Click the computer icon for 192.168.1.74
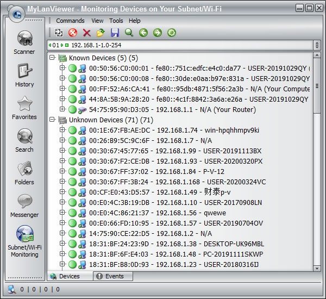 click(83, 130)
